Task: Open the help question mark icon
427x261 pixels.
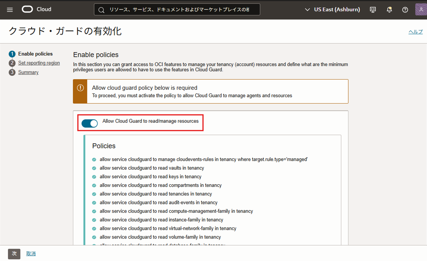Action: point(405,10)
